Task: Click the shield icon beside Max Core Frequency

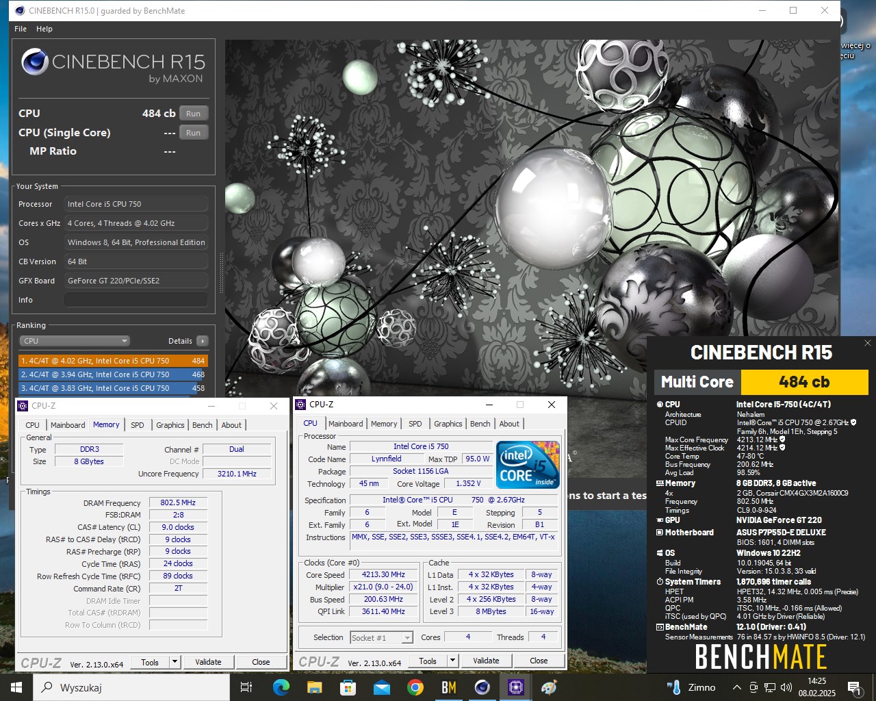Action: (782, 439)
